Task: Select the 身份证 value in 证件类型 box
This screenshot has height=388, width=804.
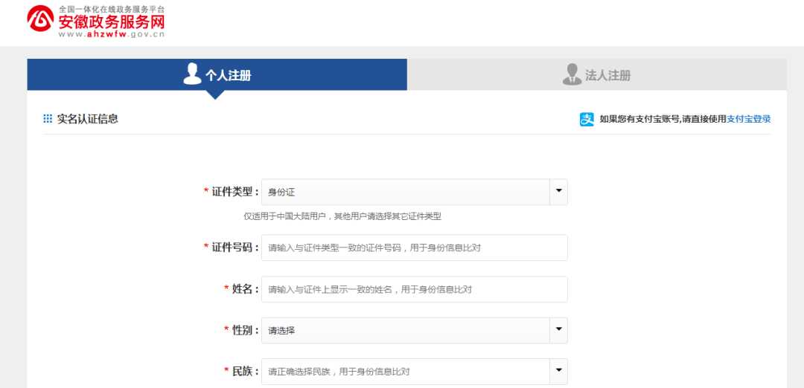Action: 282,192
